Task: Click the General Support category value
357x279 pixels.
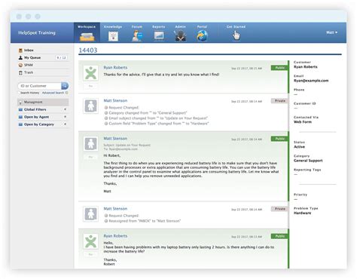Action: pyautogui.click(x=308, y=161)
